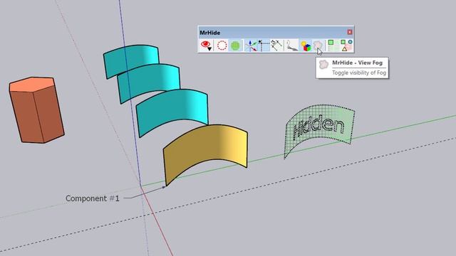Open the MrHide red eye dropdown menu

point(206,46)
